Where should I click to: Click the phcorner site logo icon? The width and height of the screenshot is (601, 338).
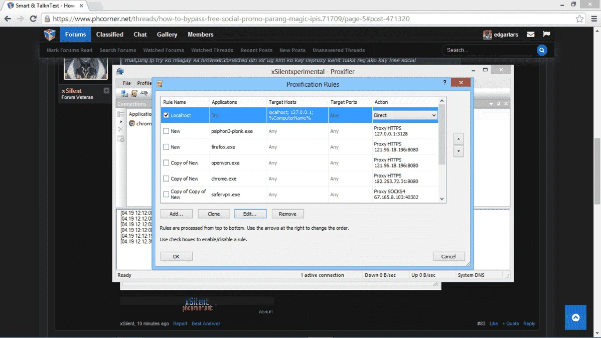click(x=50, y=35)
